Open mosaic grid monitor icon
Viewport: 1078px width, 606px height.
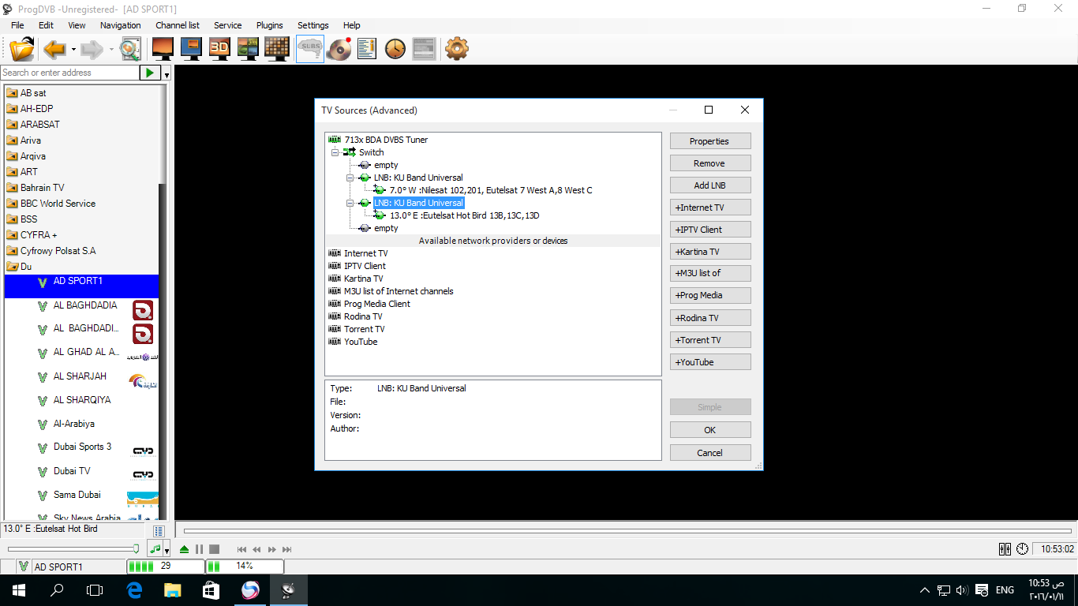coord(277,49)
